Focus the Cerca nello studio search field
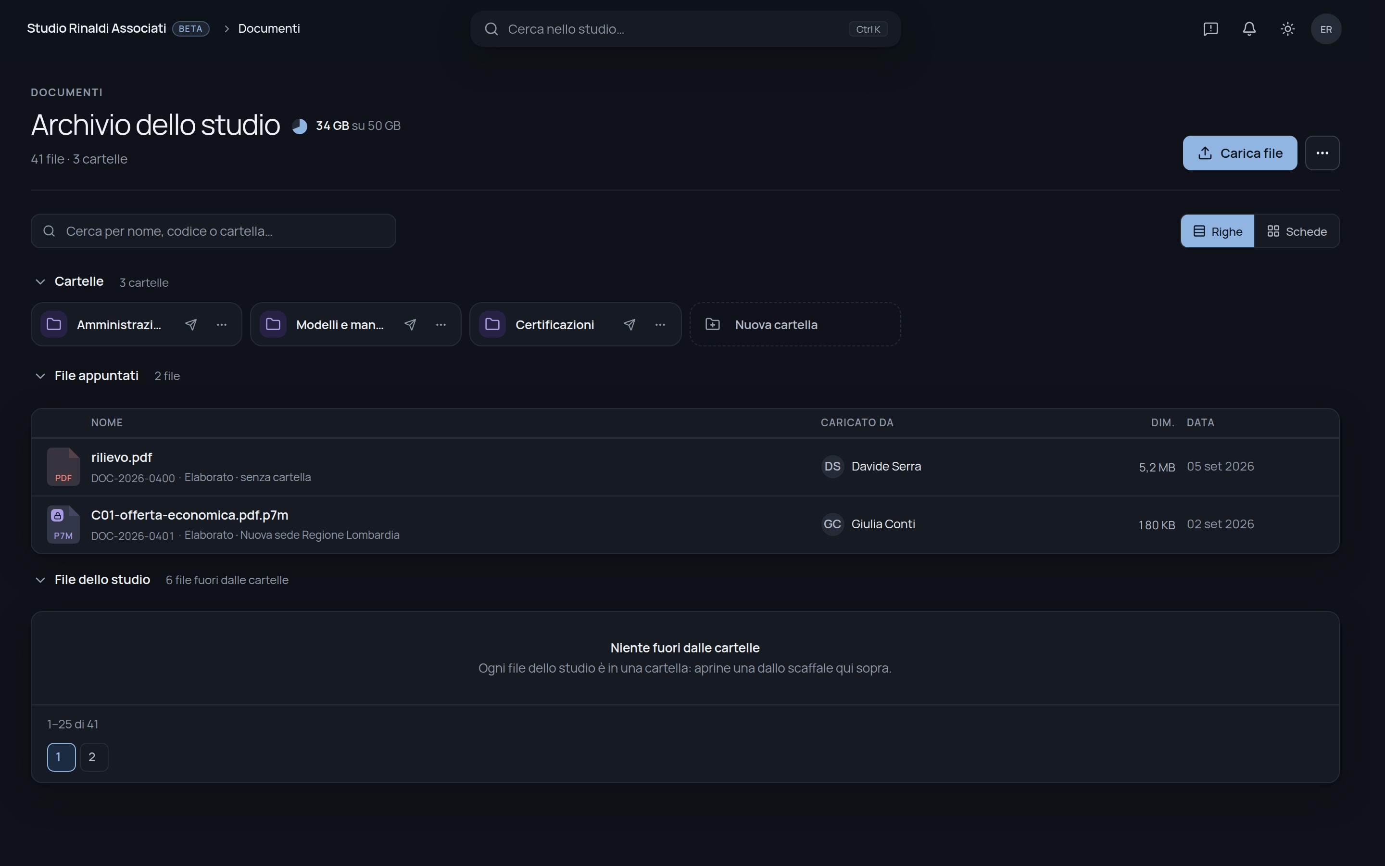 tap(685, 29)
